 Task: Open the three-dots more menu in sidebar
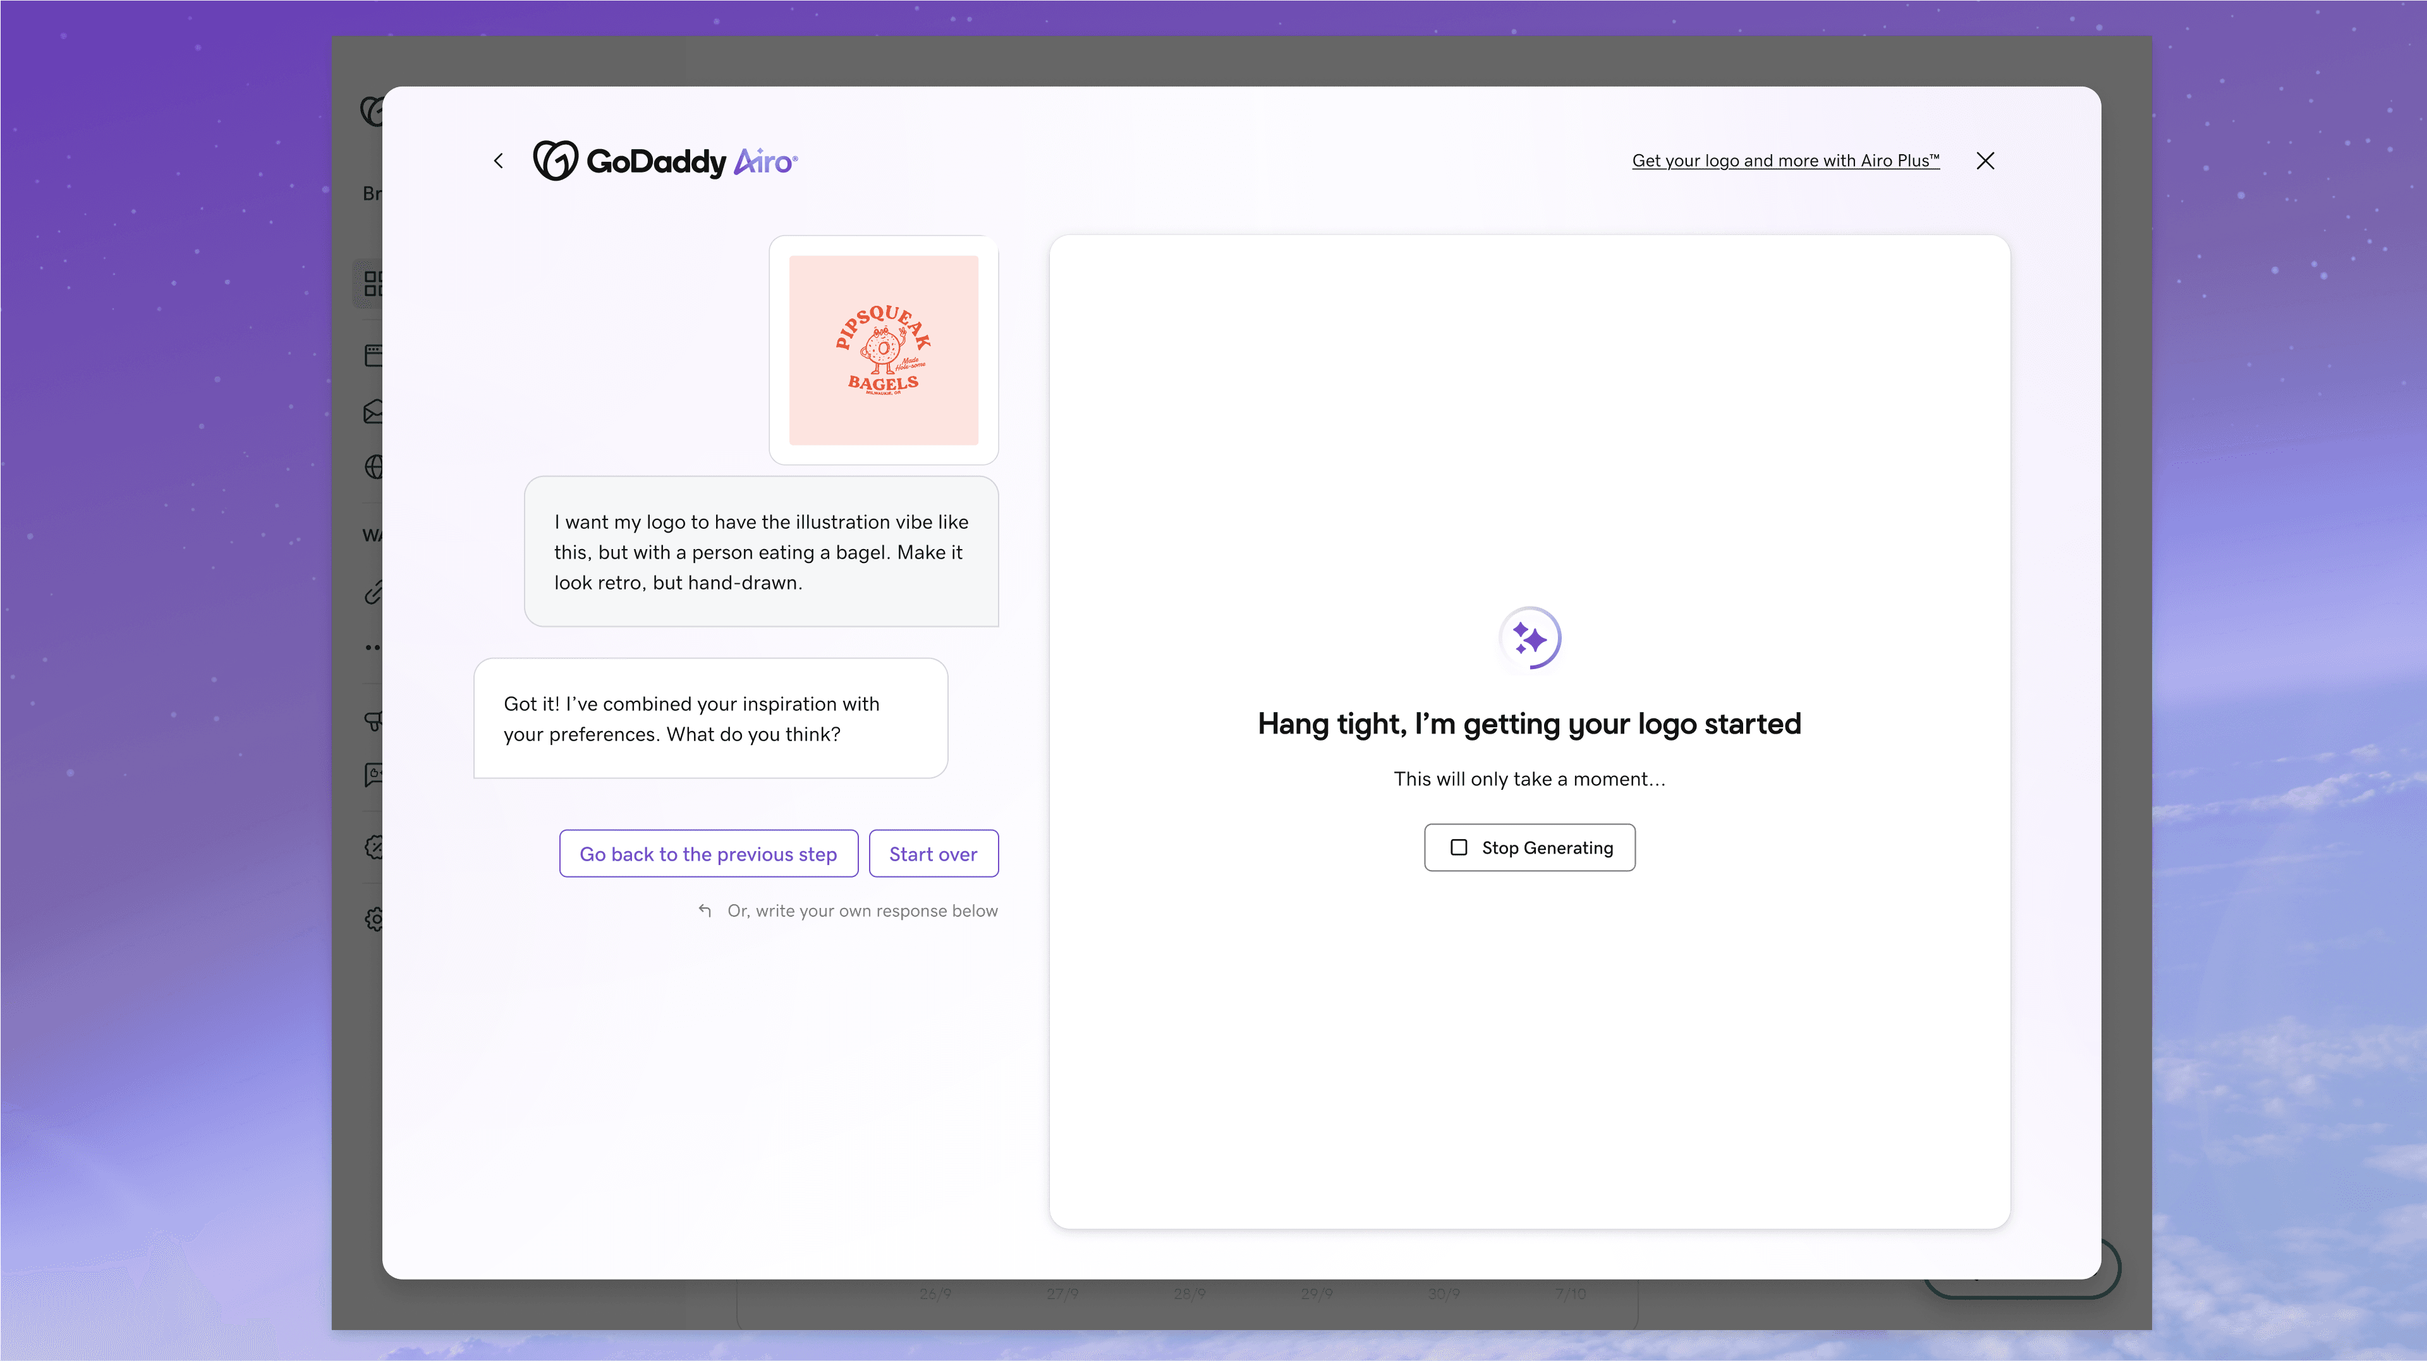373,647
